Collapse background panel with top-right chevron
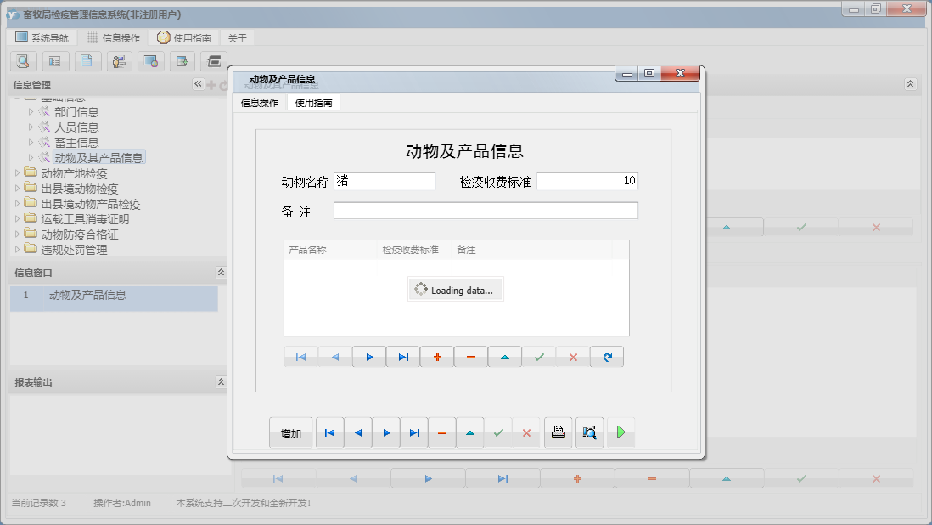Viewport: 932px width, 525px height. [911, 84]
